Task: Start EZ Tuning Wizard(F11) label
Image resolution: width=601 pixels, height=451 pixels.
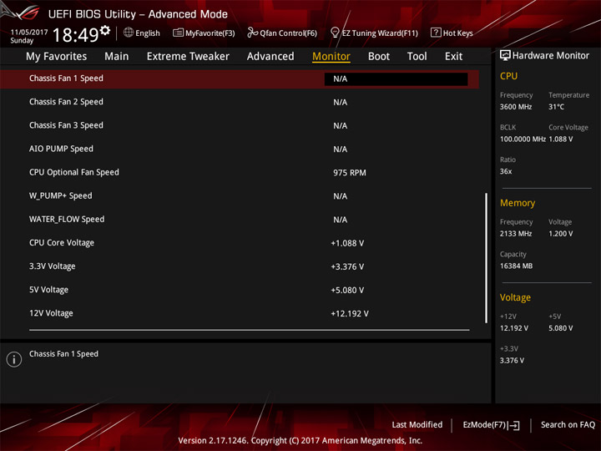Action: [x=380, y=33]
